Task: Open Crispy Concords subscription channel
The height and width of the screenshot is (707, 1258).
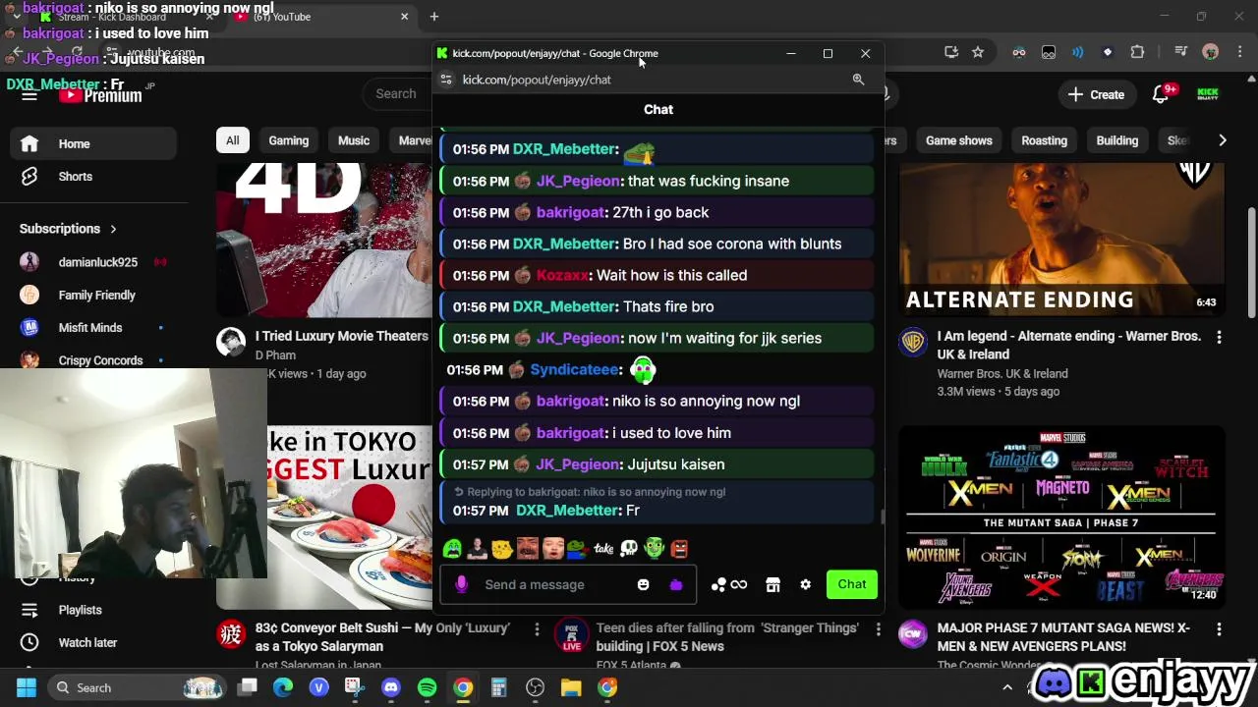Action: tap(93, 360)
